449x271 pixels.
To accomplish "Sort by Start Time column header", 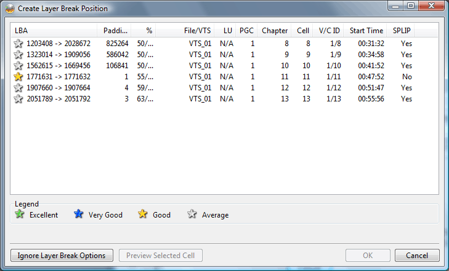I will pos(366,30).
